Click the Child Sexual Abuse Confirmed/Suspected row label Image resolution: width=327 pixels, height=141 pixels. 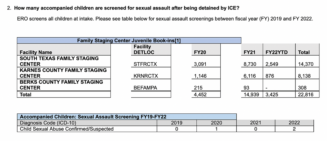coord(67,129)
